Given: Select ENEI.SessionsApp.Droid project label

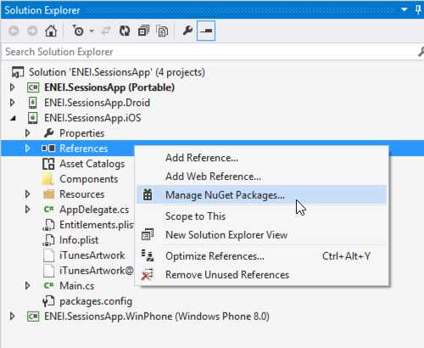Looking at the screenshot, I should point(98,103).
